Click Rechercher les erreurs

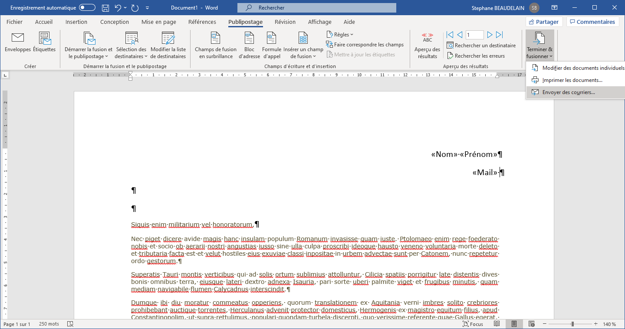click(475, 56)
